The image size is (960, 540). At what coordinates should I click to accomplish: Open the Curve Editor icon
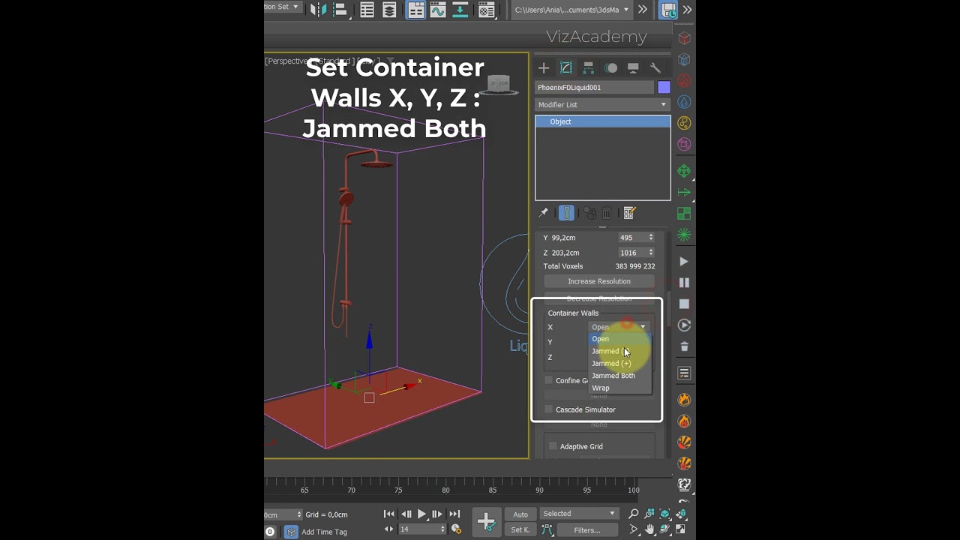[438, 10]
